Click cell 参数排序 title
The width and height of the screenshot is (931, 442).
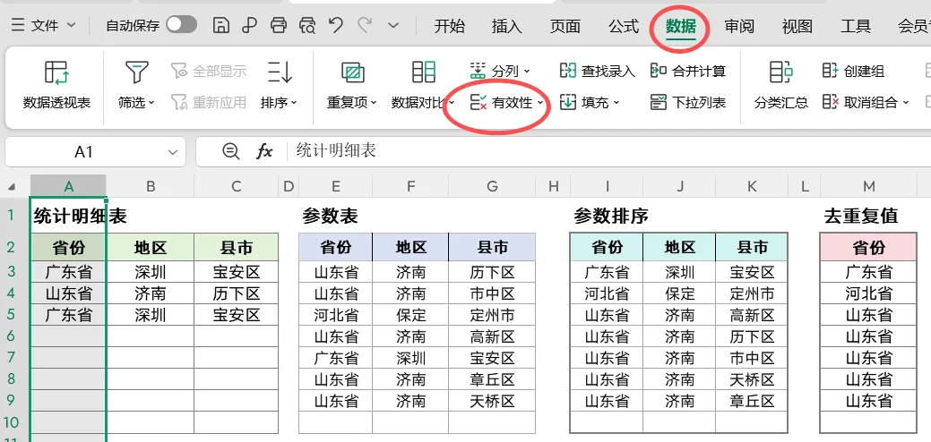coord(611,217)
